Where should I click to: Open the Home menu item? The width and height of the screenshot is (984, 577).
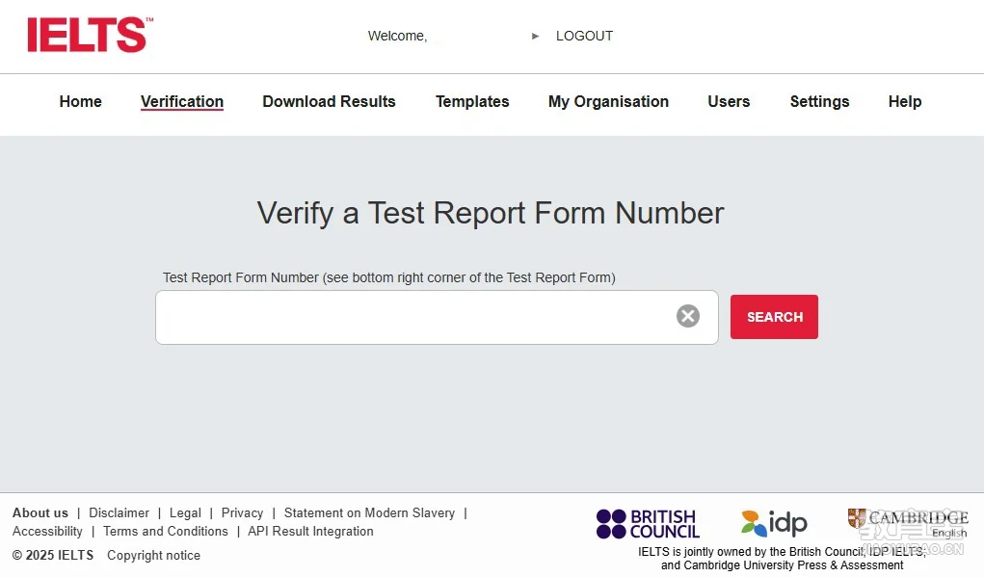point(80,101)
